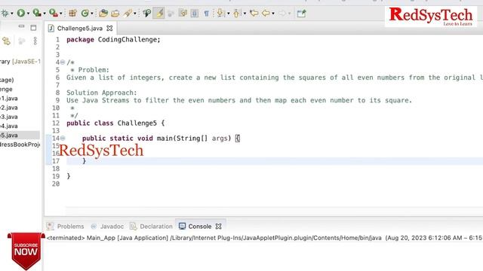Click 'Solution Approach:' comment on line 8
483x271 pixels.
click(102, 93)
